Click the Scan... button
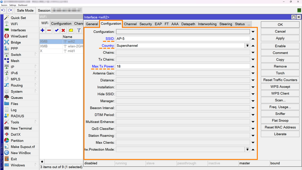 tap(280, 100)
